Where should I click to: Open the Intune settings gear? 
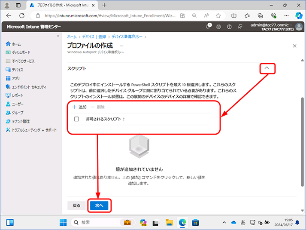[218, 27]
